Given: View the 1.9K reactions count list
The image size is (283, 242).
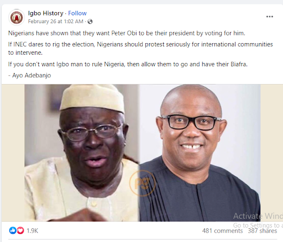Looking at the screenshot, I should click(33, 230).
